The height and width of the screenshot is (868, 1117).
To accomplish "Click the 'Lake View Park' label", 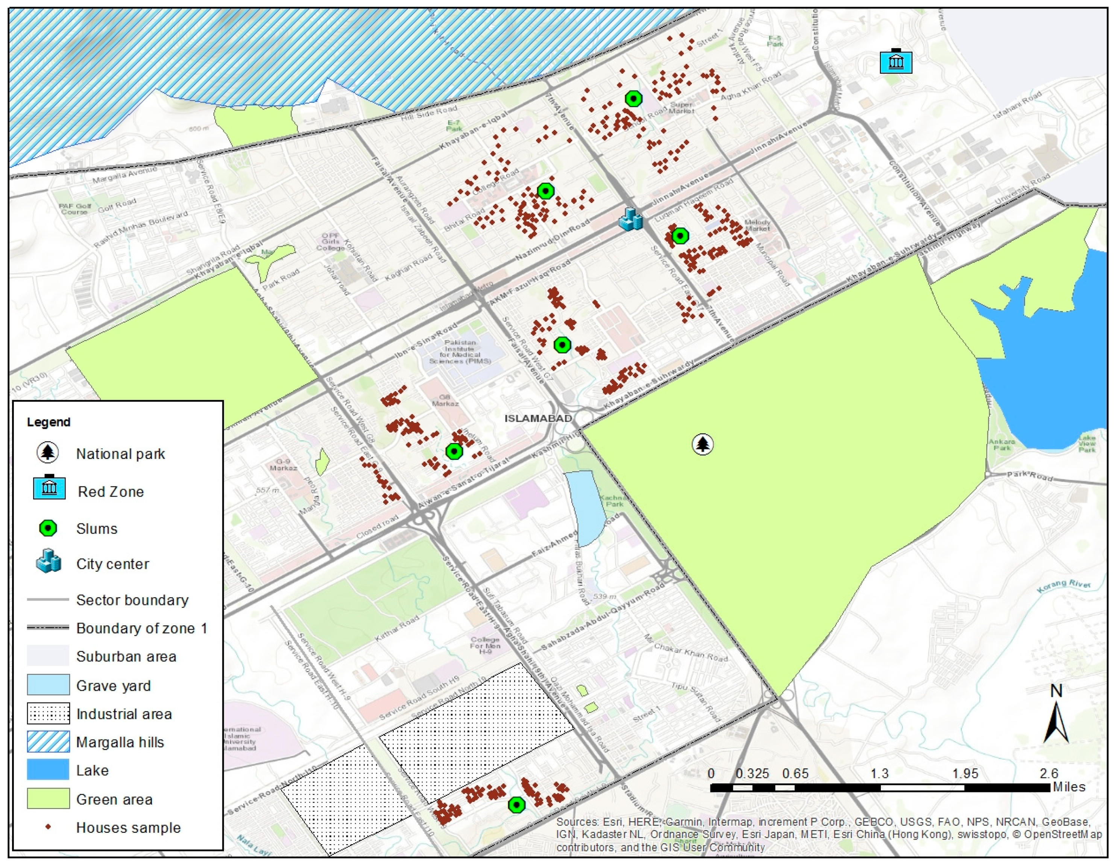I will coord(1087,444).
